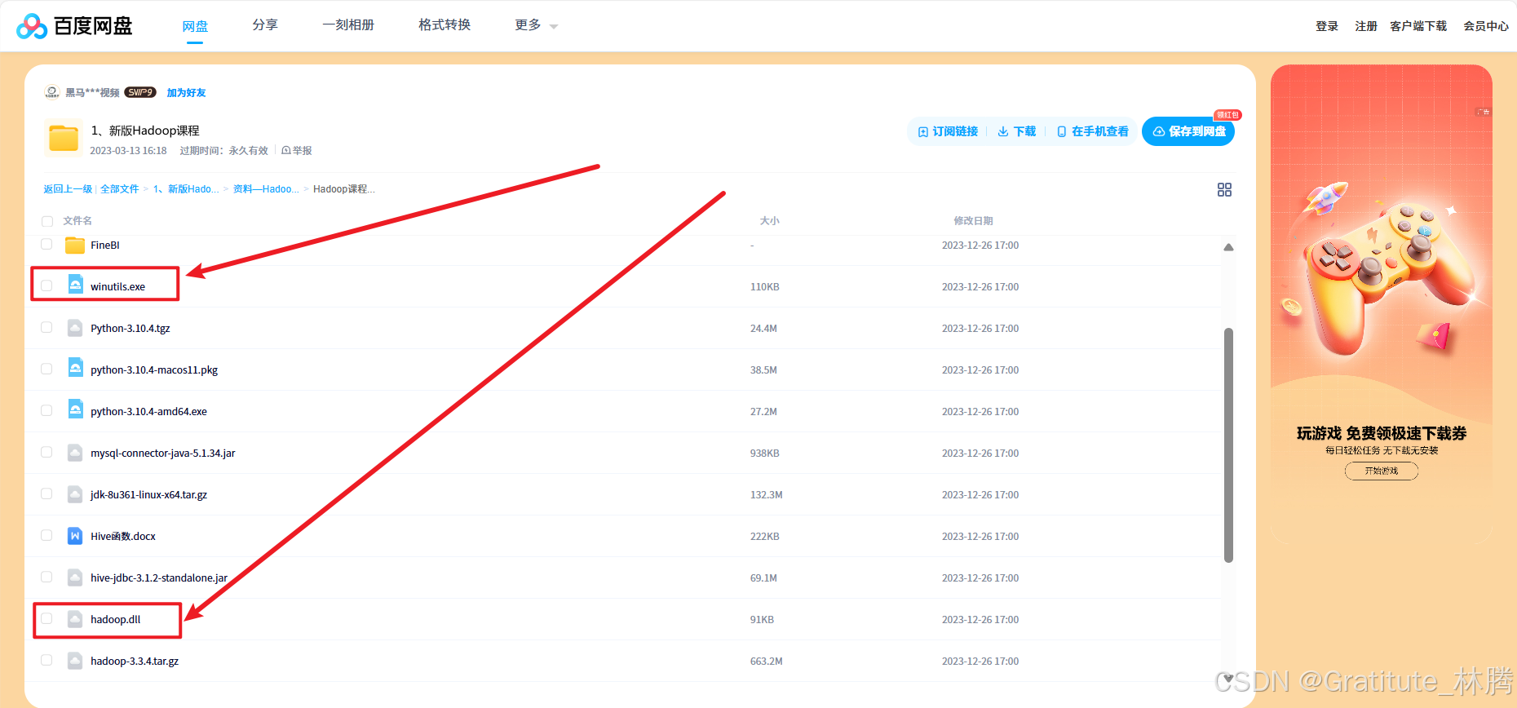
Task: Click 全部文件 breadcrumb link
Action: 120,189
